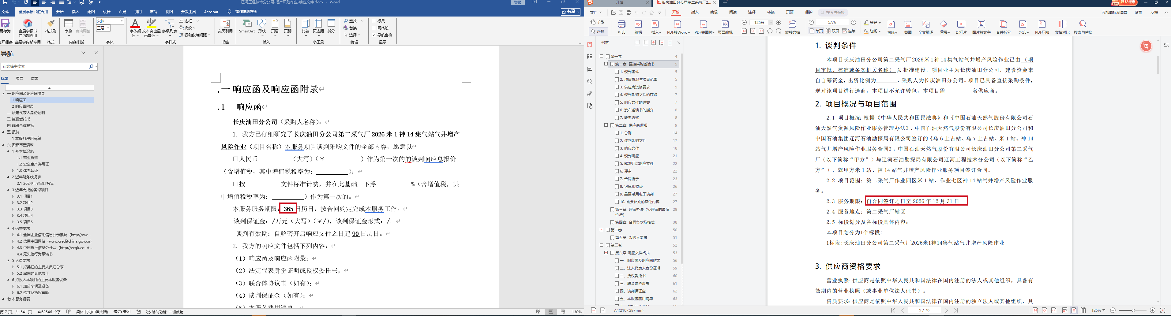Expand the 查找 find dropdown arrow in Word
1171x316 pixels.
pyautogui.click(x=362, y=21)
